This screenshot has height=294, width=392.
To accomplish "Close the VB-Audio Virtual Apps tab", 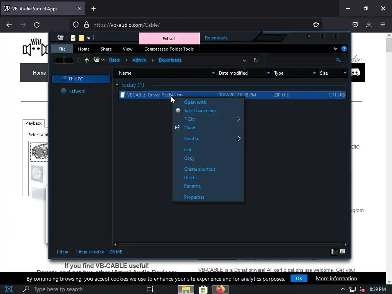I will (x=79, y=8).
